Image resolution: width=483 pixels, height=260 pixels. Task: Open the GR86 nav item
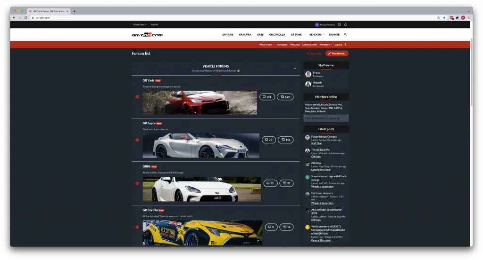pyautogui.click(x=260, y=35)
